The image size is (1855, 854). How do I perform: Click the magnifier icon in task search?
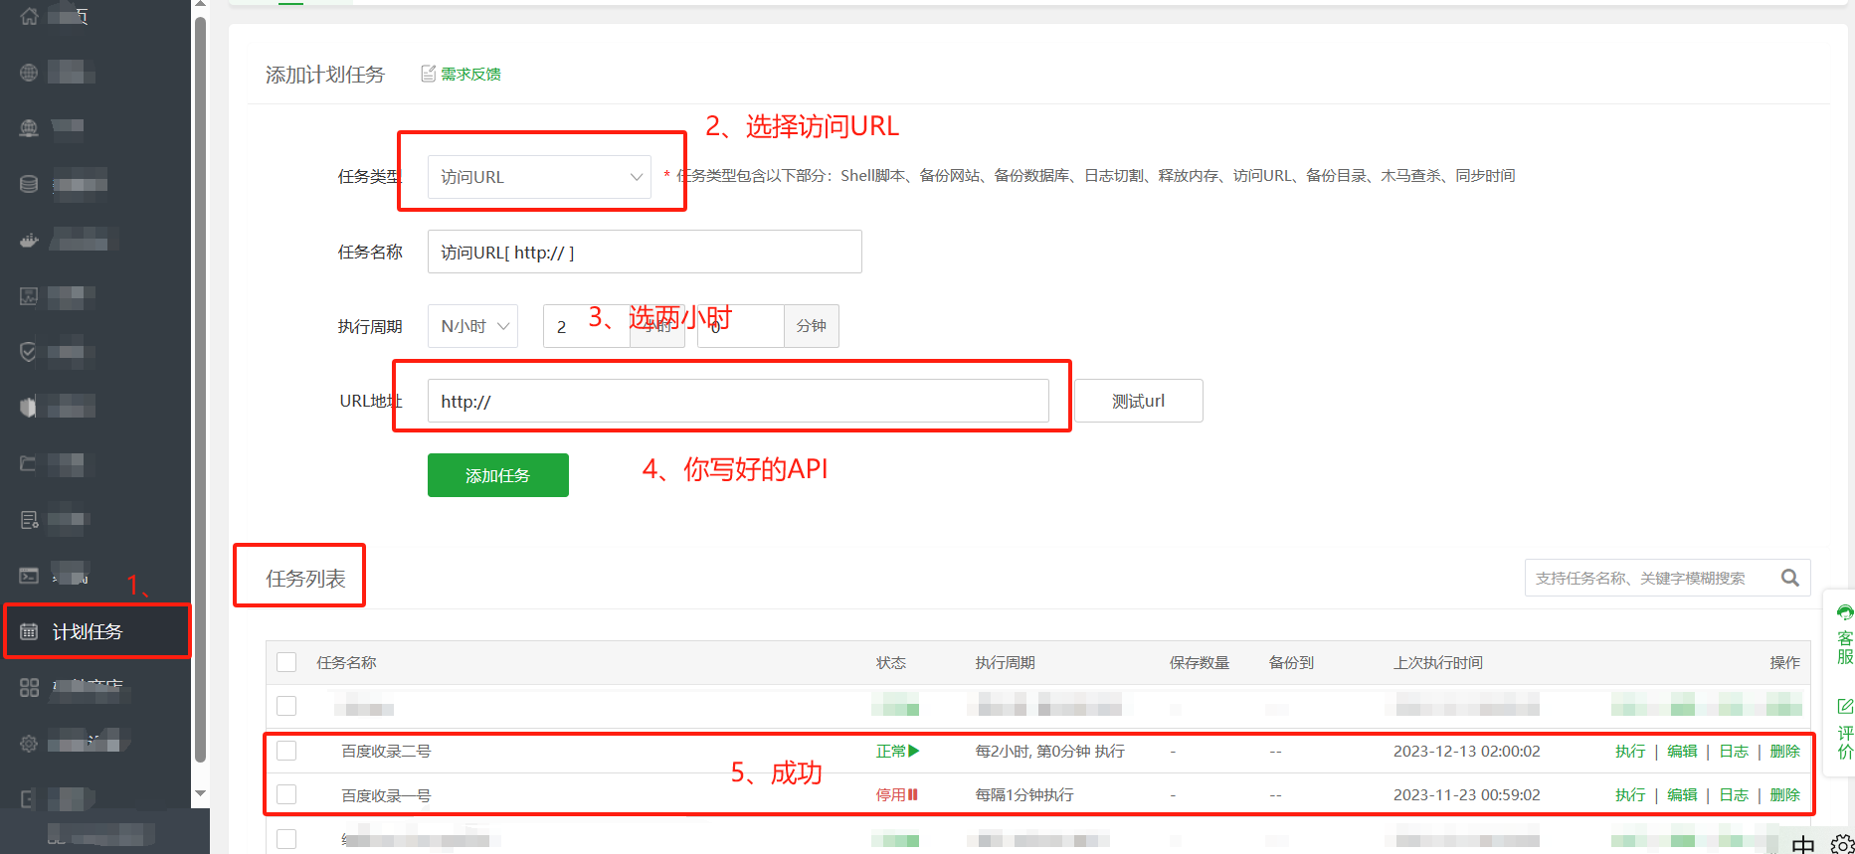(1789, 578)
